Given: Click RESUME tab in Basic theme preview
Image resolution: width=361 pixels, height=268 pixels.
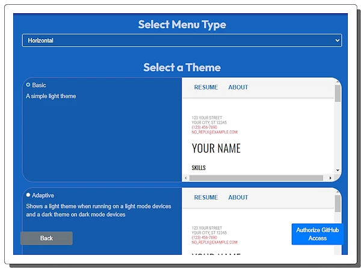Looking at the screenshot, I should coord(206,87).
